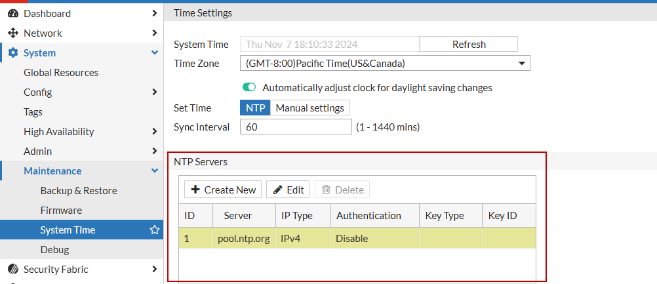Screen dimensions: 657x284
Task: Expand the Config submenu chevron
Action: [154, 92]
